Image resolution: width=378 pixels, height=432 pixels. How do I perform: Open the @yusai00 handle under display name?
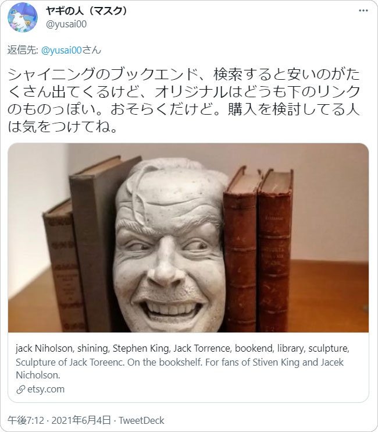66,24
